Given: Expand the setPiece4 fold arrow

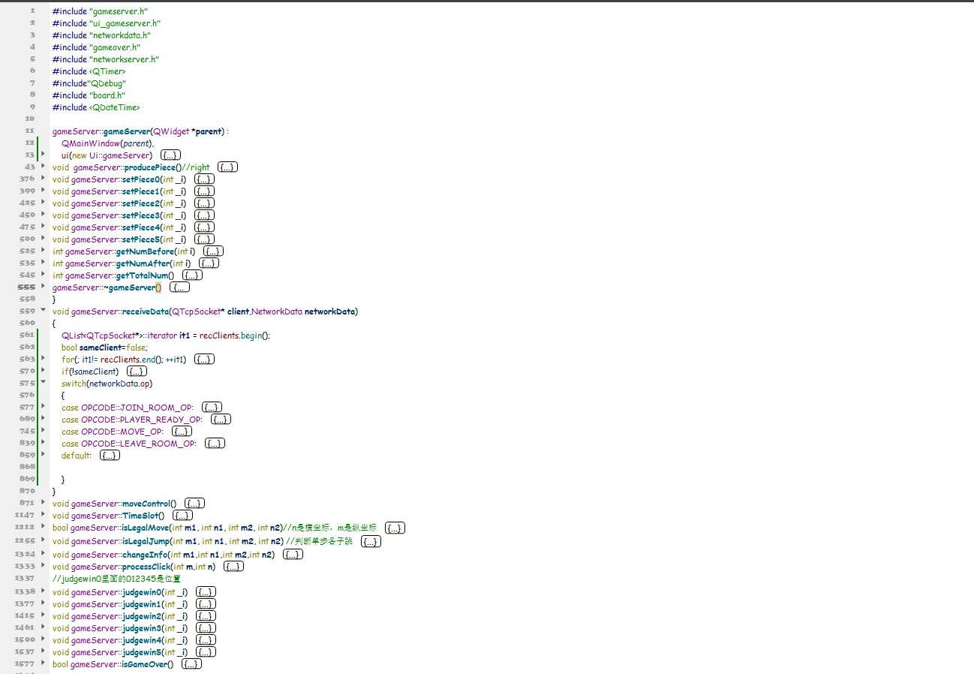Looking at the screenshot, I should [x=44, y=227].
